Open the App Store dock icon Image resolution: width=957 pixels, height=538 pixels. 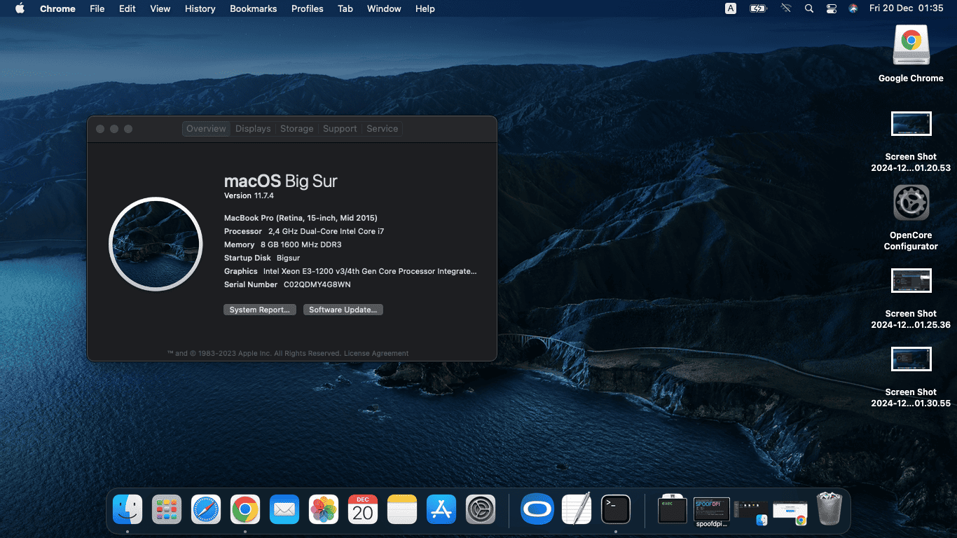441,509
